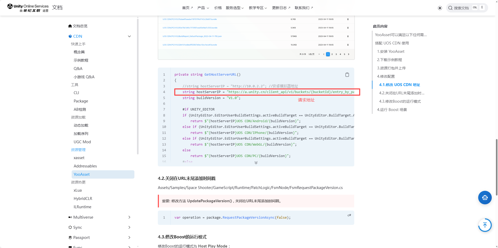Click the page vertical scrollbar

pyautogui.click(x=496, y=167)
